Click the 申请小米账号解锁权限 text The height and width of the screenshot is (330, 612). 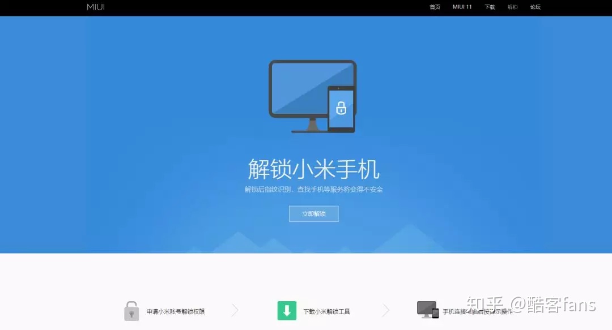click(176, 311)
